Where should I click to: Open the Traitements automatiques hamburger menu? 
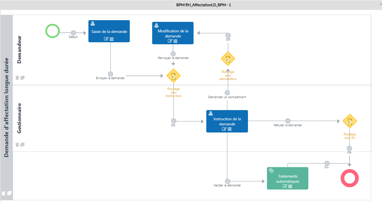(x=290, y=186)
